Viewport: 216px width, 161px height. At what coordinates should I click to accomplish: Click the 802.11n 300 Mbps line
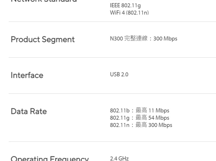point(141,125)
